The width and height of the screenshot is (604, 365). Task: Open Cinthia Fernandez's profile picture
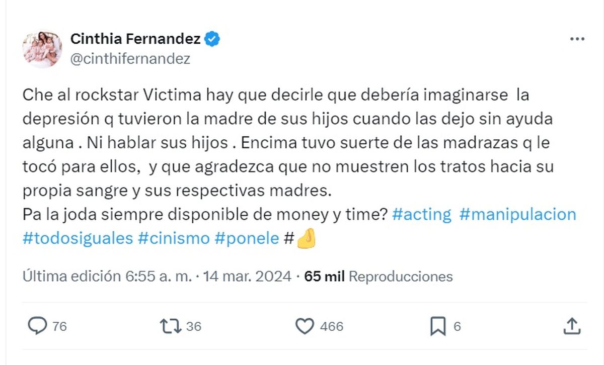(x=42, y=48)
